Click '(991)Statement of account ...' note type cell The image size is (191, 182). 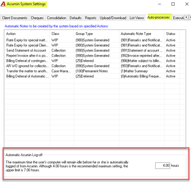tap(142, 50)
